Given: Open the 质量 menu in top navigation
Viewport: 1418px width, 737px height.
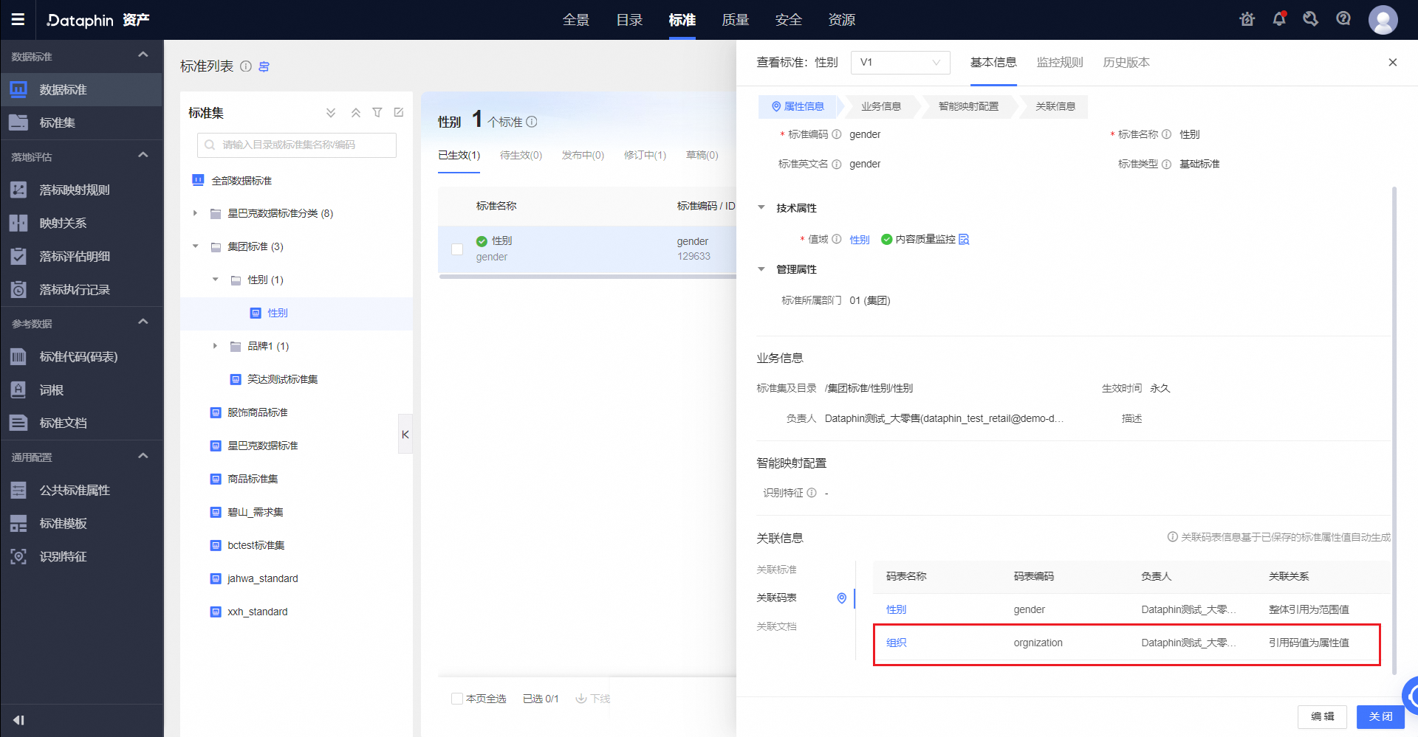Looking at the screenshot, I should pos(735,20).
